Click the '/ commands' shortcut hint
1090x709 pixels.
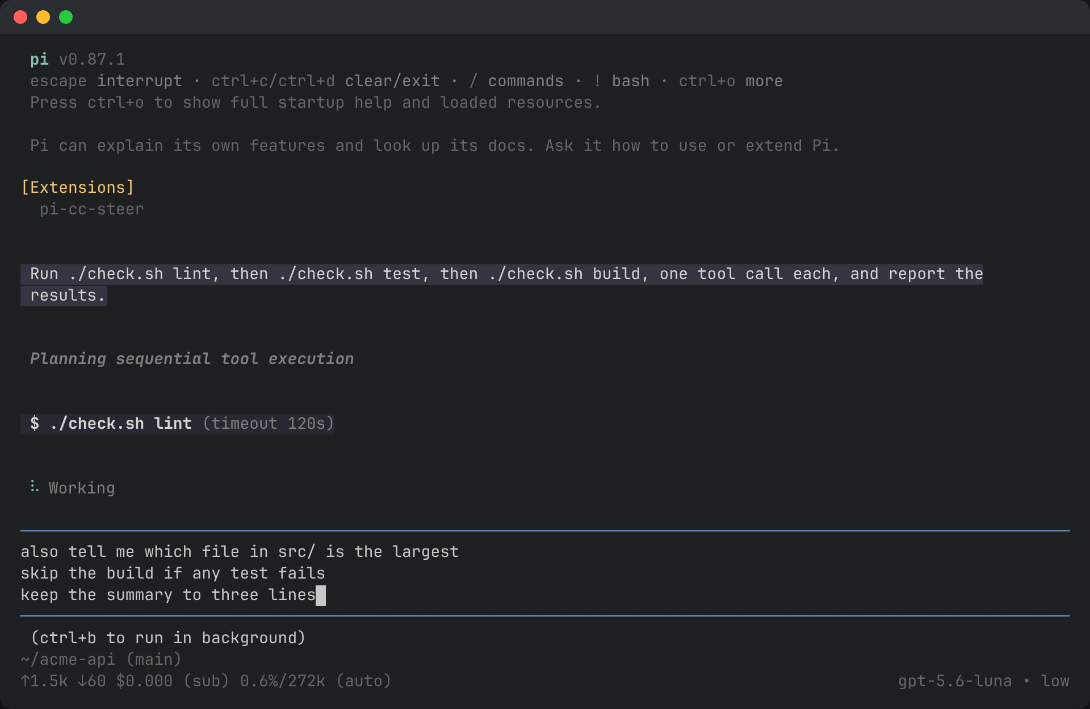pos(516,81)
